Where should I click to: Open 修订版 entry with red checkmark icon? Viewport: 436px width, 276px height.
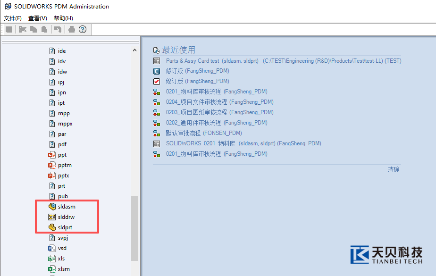tap(197, 81)
